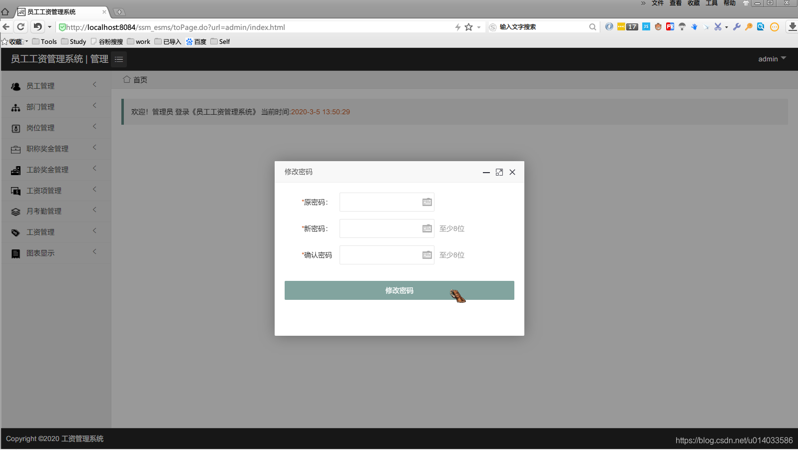Image resolution: width=798 pixels, height=450 pixels.
Task: Open the work bookmark folder
Action: pos(139,41)
